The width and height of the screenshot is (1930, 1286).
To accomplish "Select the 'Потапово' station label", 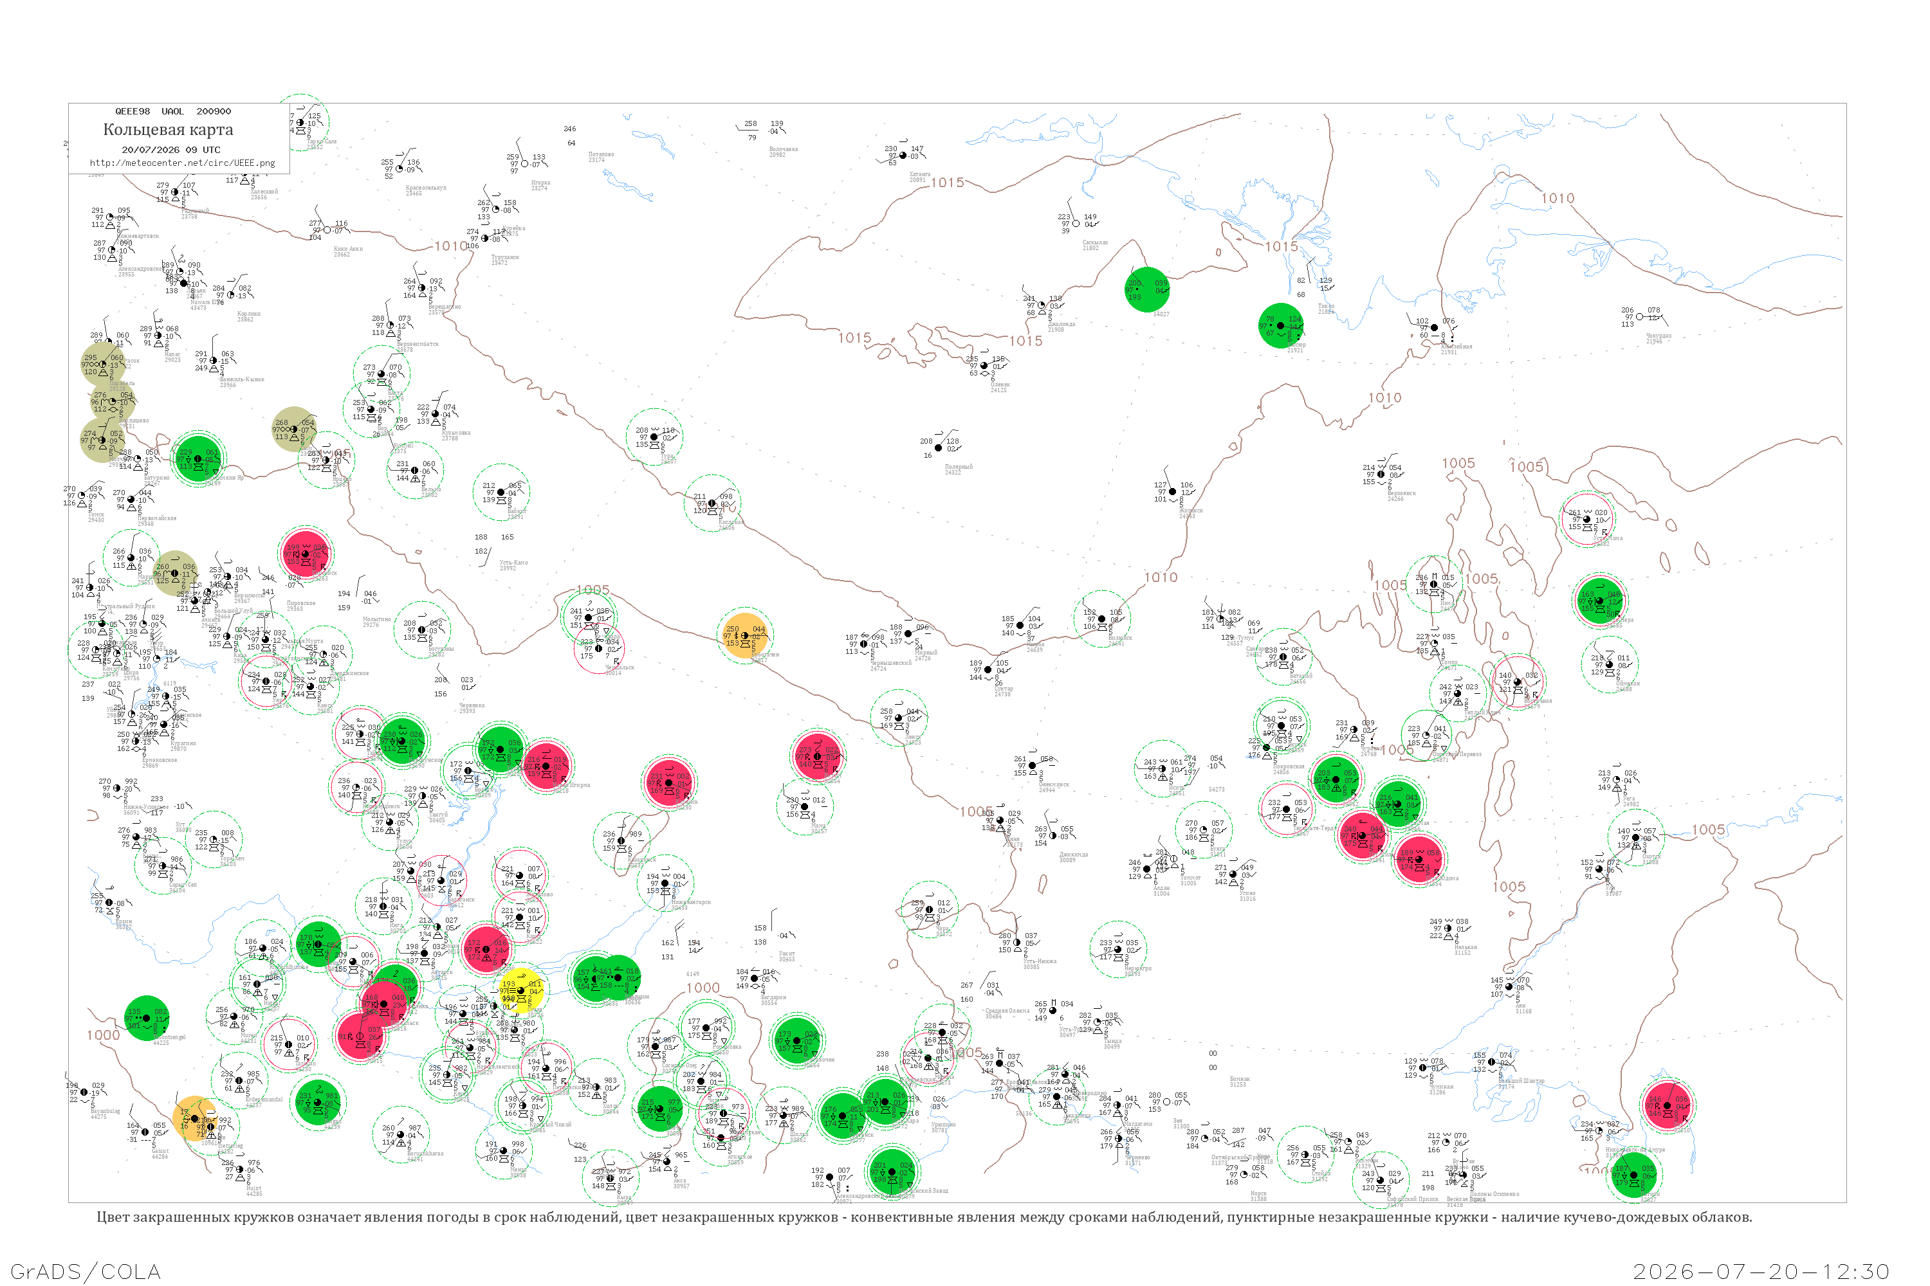I will pos(601,154).
